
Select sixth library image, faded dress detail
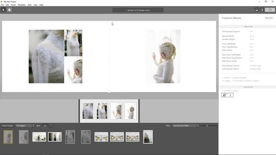(86, 137)
